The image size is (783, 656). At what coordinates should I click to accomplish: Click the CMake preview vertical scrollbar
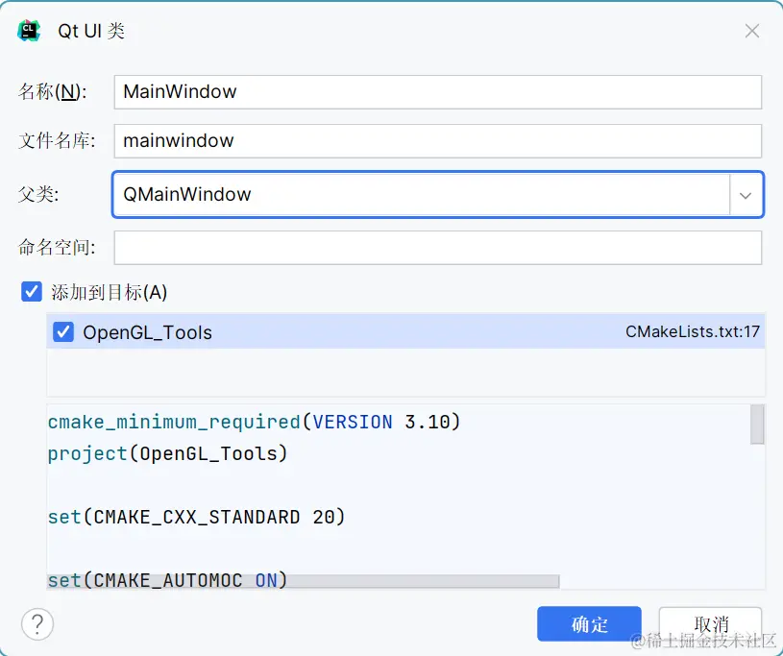pyautogui.click(x=757, y=425)
